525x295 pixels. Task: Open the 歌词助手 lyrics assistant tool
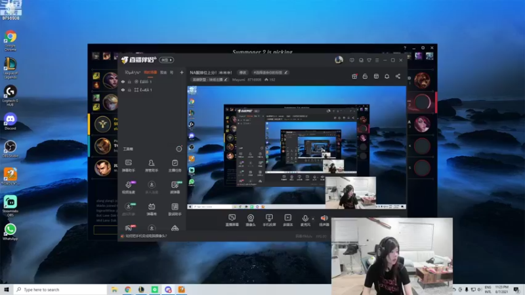pyautogui.click(x=175, y=209)
